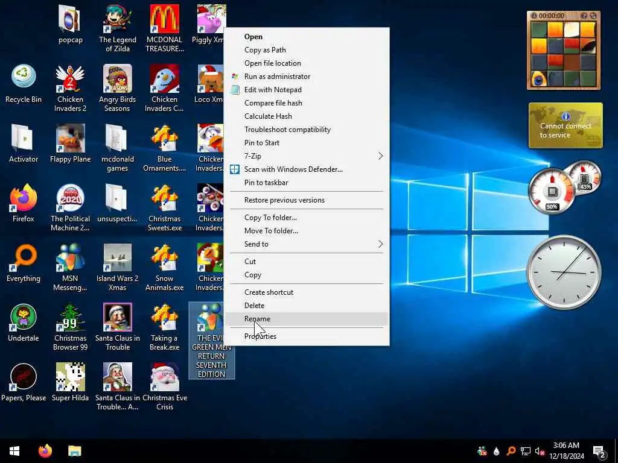Select Blue Ornaments desktop icon
The height and width of the screenshot is (463, 618).
pos(164,148)
